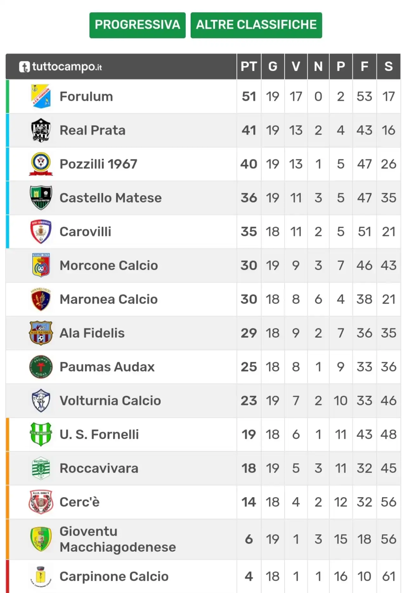Open the Maronea Calcio team link
The height and width of the screenshot is (593, 406).
click(x=108, y=299)
